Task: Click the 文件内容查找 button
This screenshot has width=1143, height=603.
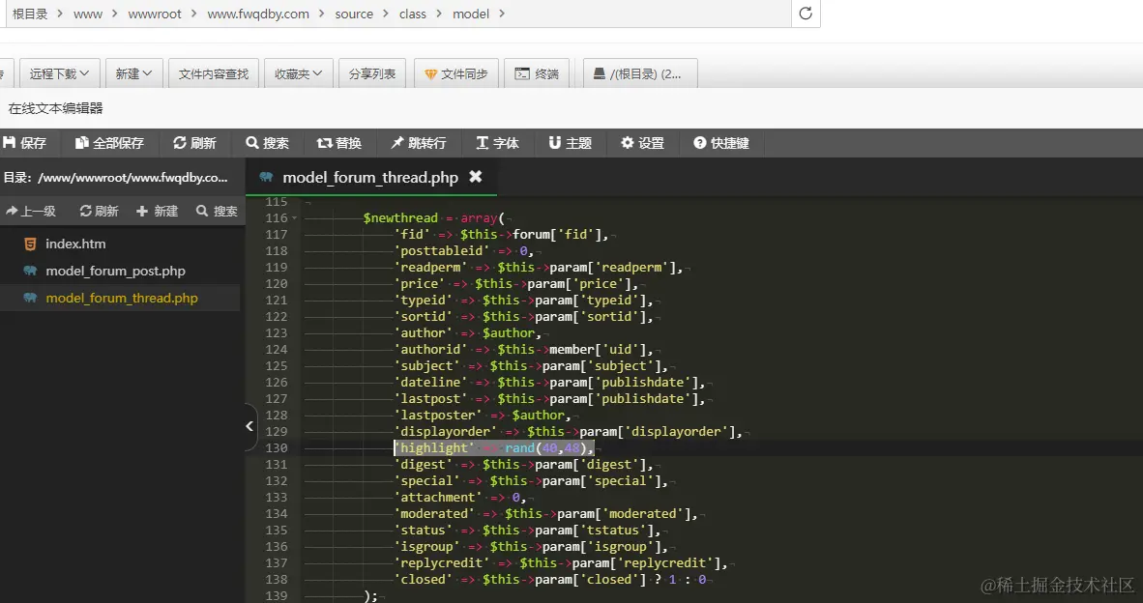Action: pyautogui.click(x=214, y=73)
